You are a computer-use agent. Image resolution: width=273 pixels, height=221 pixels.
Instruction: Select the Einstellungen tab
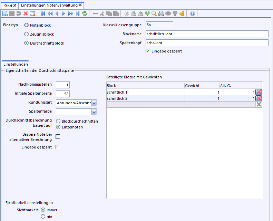tap(15, 64)
